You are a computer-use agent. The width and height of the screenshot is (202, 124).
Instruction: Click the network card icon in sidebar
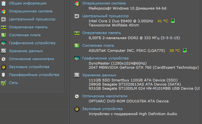[4, 83]
